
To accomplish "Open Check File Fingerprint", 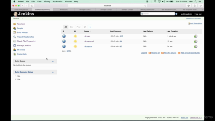I will pos(26,41).
